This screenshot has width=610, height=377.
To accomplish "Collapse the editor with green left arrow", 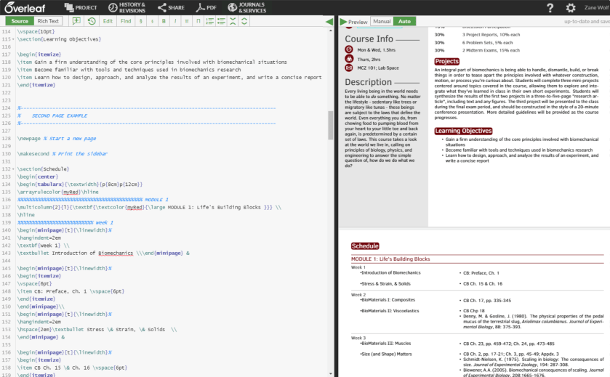I will pos(329,22).
